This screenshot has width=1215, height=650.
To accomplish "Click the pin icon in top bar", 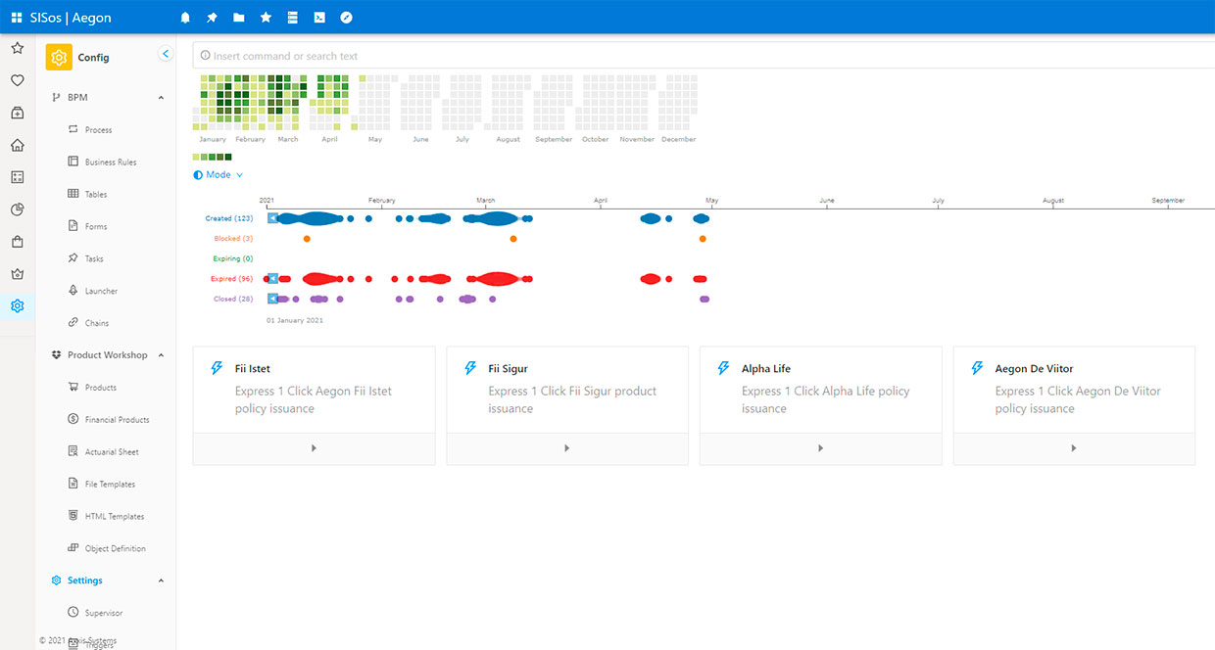I will (213, 18).
